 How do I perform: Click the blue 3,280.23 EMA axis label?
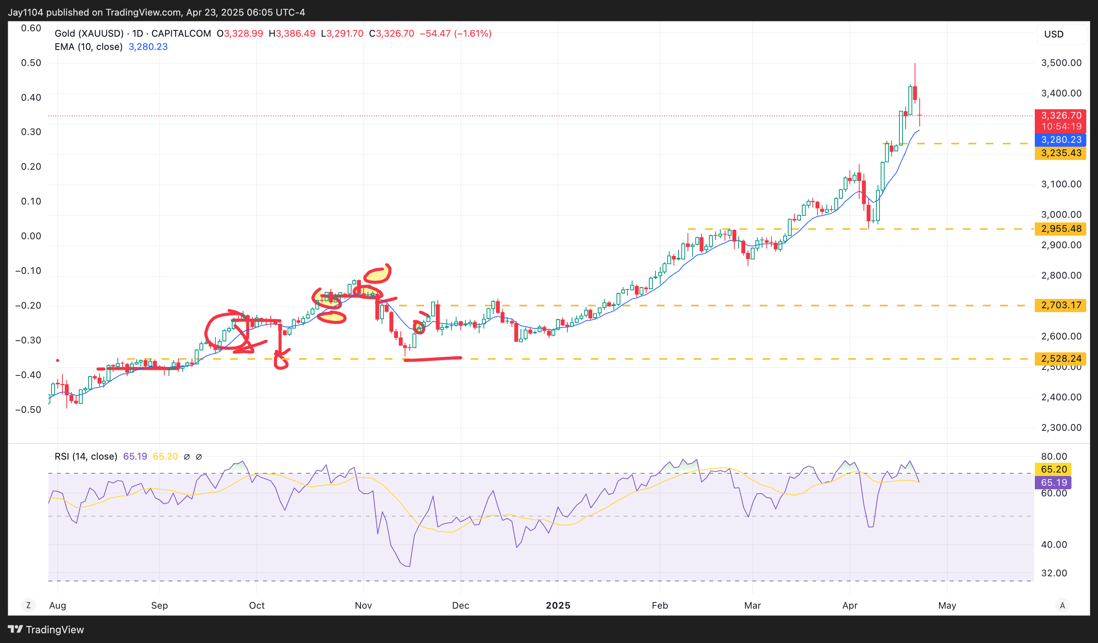(1061, 139)
